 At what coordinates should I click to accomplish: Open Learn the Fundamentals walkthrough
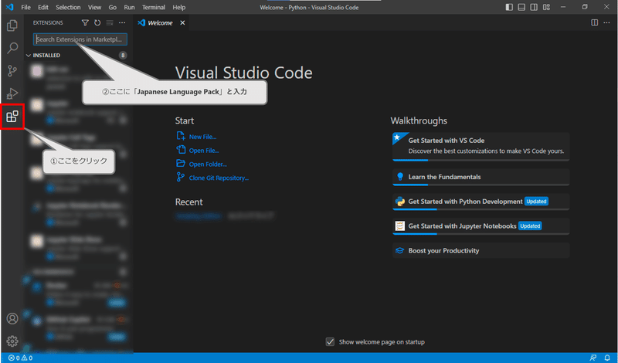[480, 177]
